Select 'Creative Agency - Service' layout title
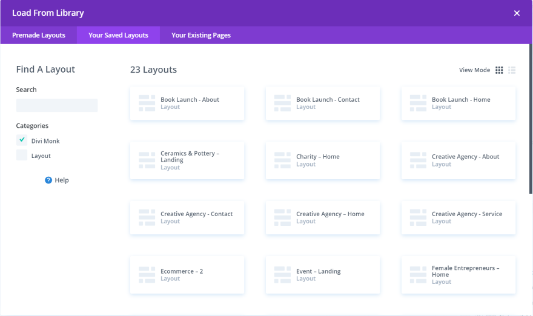This screenshot has width=533, height=316. pyautogui.click(x=467, y=214)
